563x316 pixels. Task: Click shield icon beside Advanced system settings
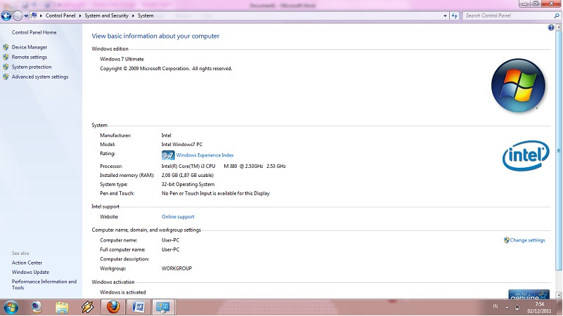tap(6, 77)
